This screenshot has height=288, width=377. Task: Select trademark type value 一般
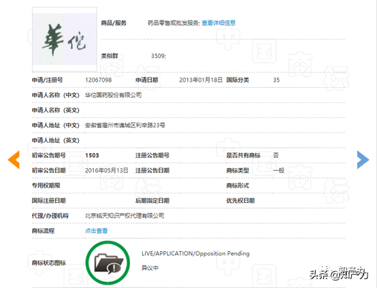click(278, 170)
